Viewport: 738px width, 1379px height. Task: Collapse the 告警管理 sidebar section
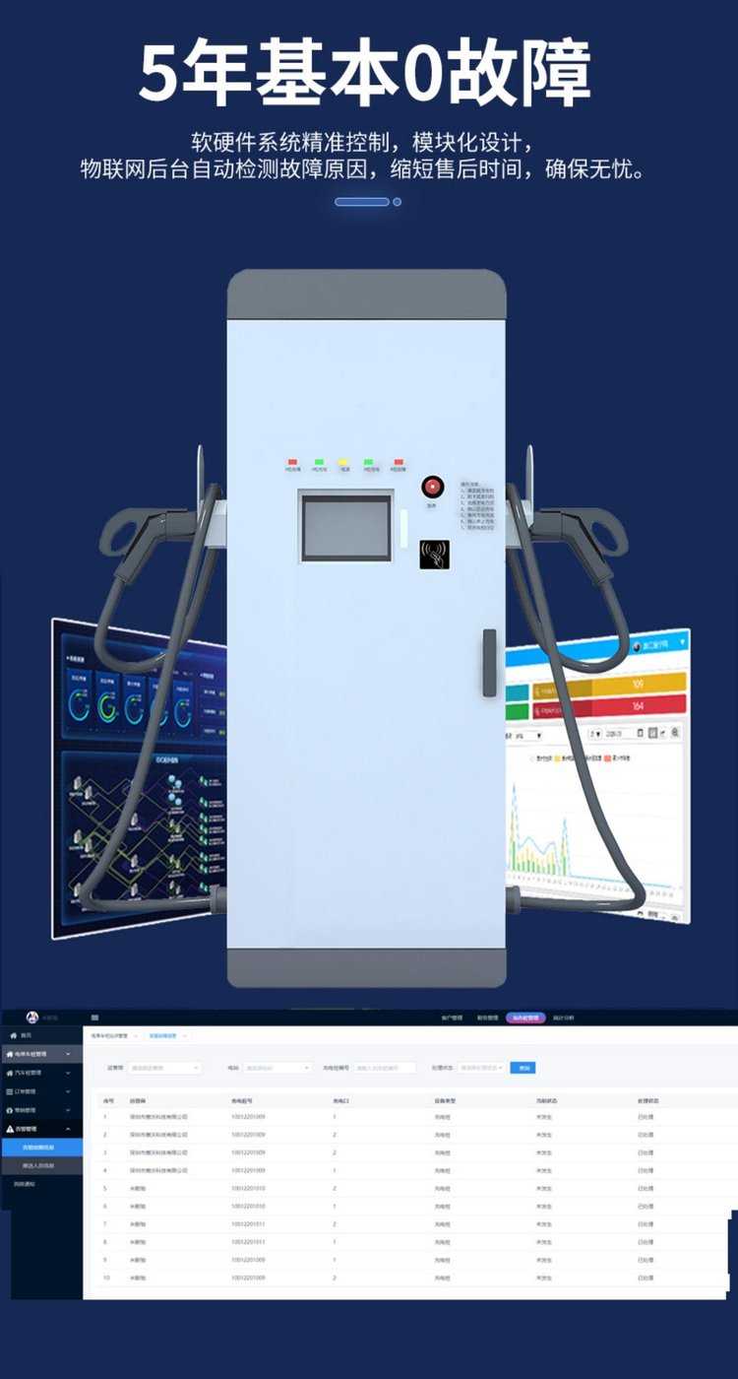click(67, 1129)
